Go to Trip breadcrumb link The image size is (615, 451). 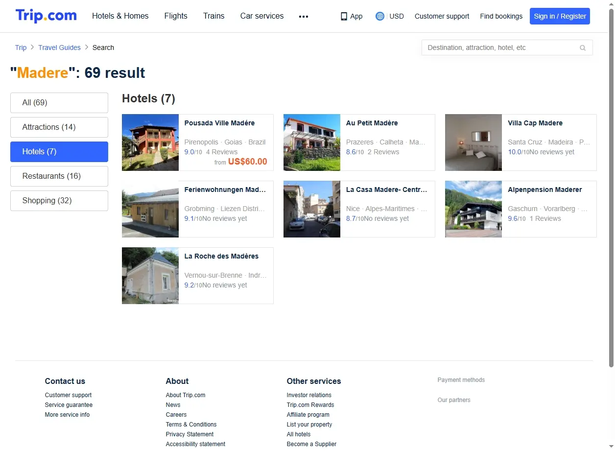[x=21, y=47]
